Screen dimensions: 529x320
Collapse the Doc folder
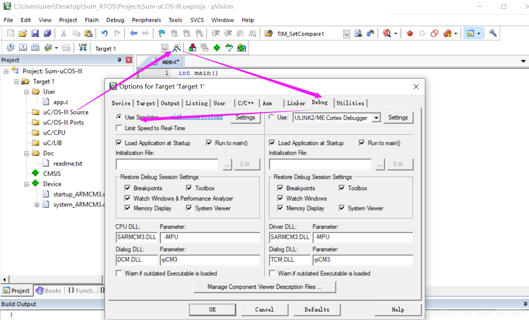[27, 153]
